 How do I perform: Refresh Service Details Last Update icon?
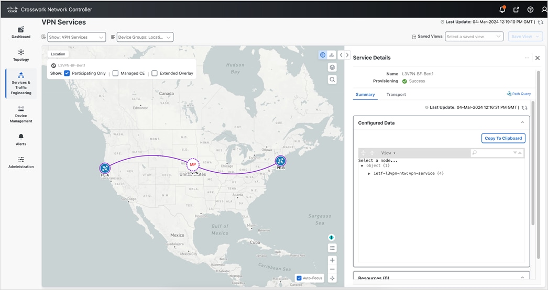click(524, 108)
